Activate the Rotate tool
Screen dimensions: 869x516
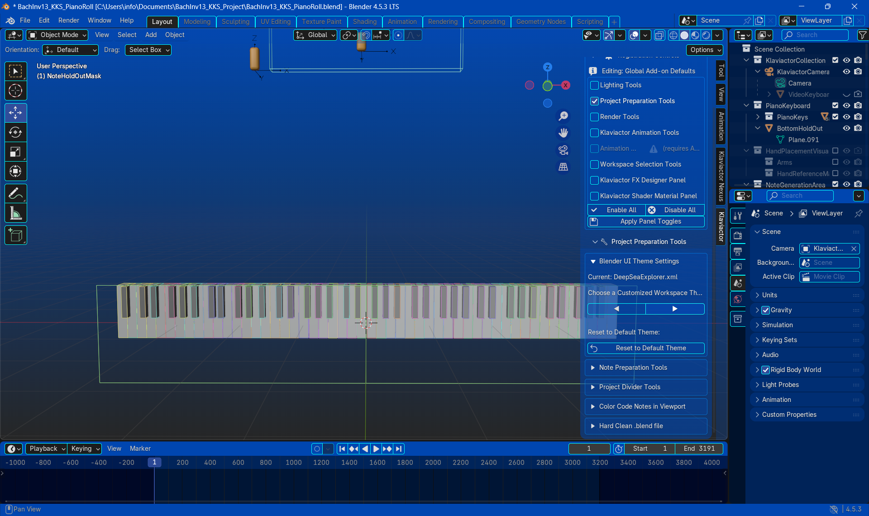15,132
